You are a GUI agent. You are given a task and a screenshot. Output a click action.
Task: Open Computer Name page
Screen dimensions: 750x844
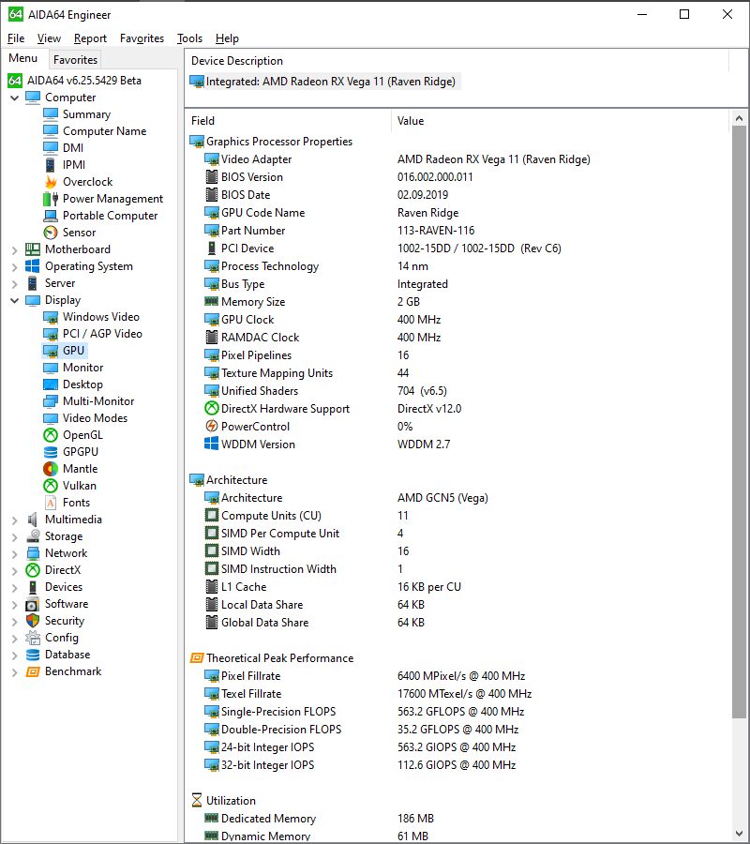tap(104, 130)
